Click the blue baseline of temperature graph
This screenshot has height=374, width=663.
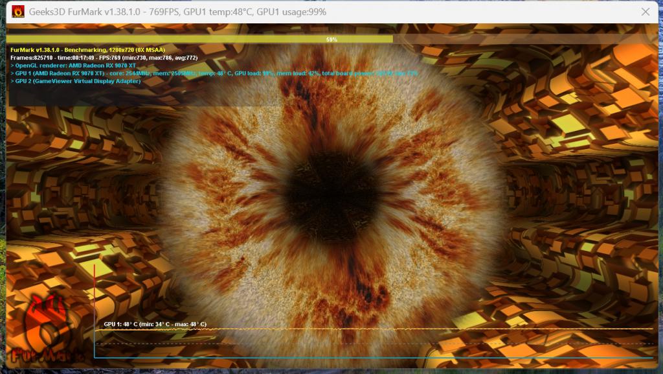pos(374,358)
